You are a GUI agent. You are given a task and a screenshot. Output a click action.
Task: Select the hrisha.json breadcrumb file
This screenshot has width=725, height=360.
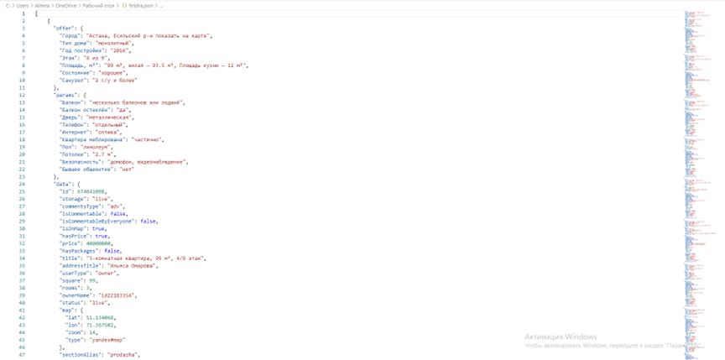(143, 5)
